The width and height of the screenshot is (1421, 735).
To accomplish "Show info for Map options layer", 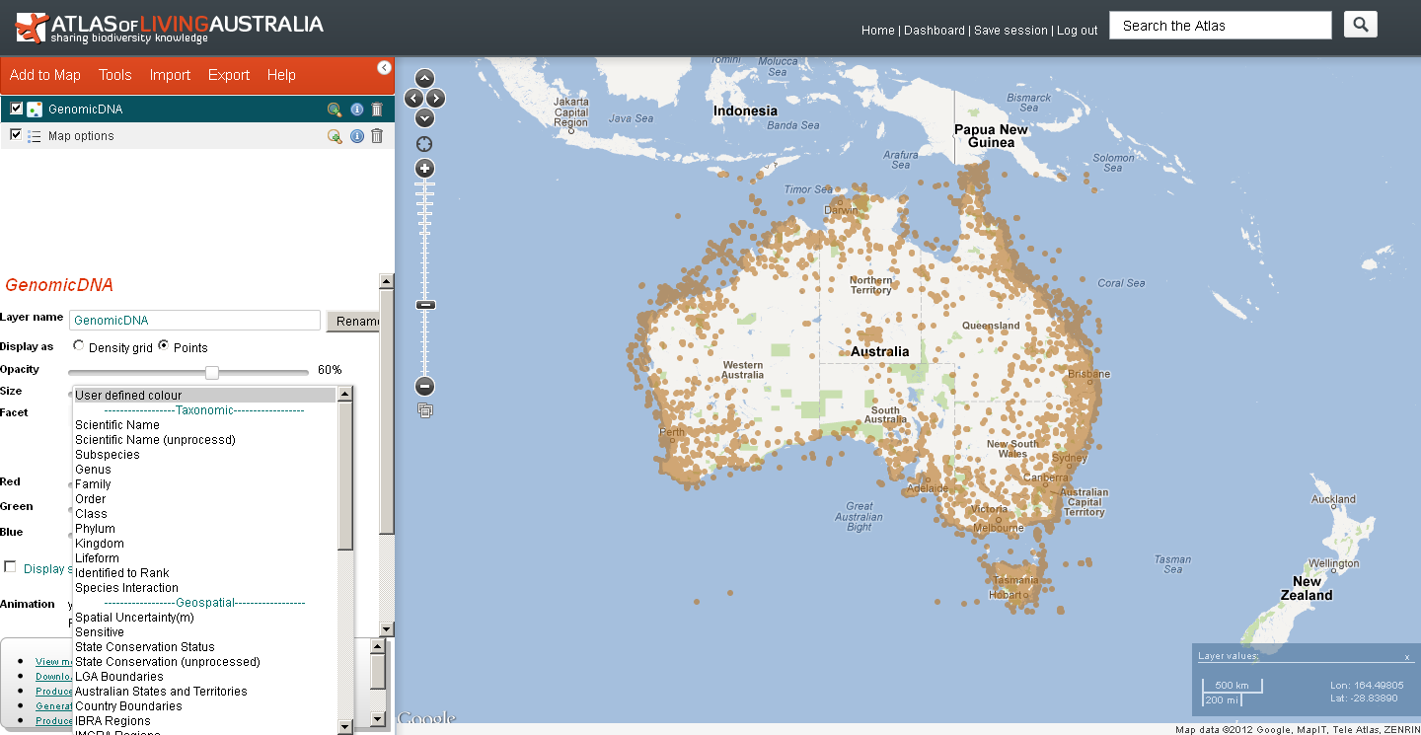I will coord(356,136).
